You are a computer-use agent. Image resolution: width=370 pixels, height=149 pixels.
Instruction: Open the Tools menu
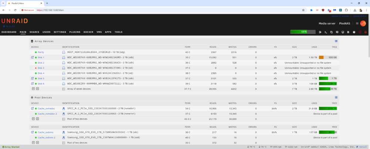[x=118, y=32]
